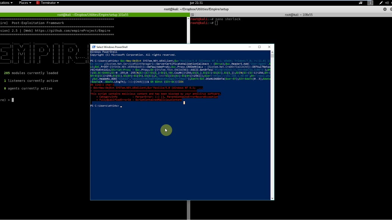Viewport: 392px width, 220px height.
Task: Open the volume speaker icon
Action: point(387,3)
